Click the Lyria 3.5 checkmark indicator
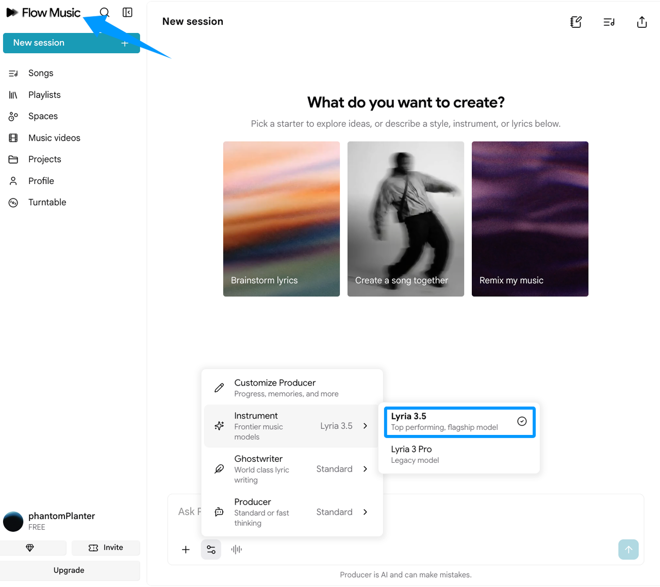Viewport: 660px width, 587px height. pos(522,421)
